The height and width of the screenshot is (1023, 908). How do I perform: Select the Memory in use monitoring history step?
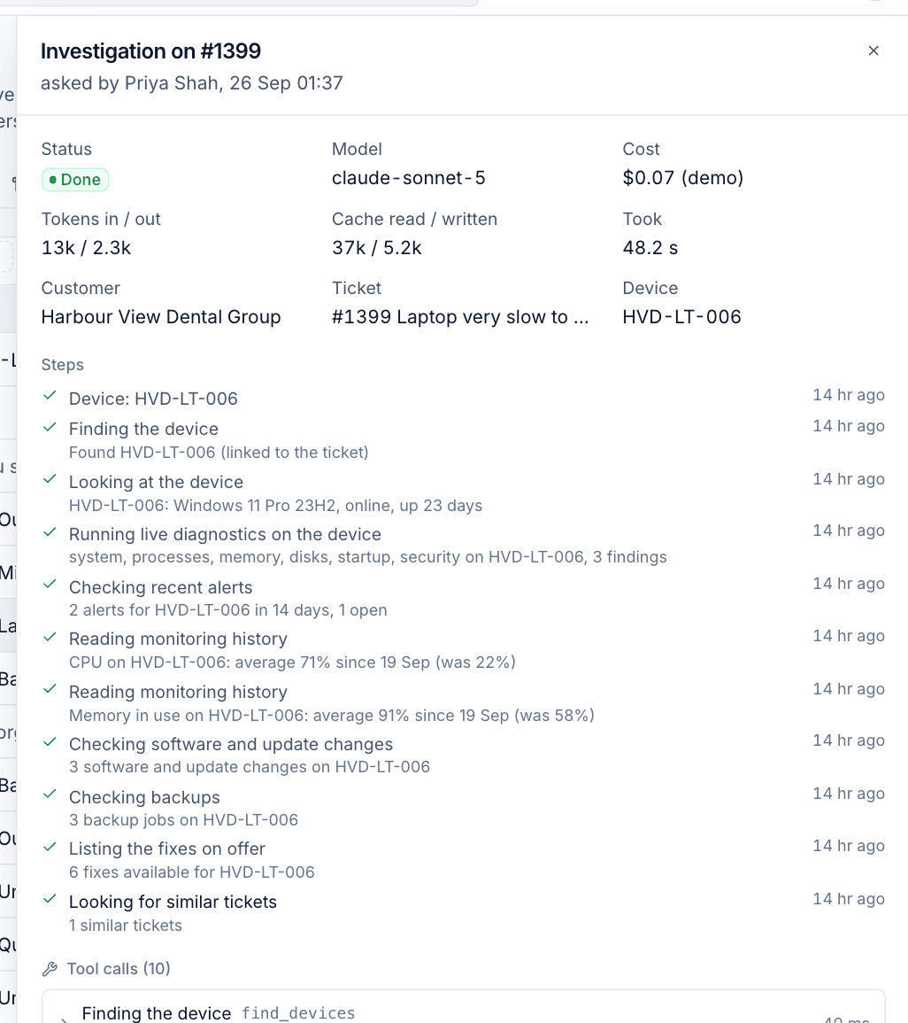(x=464, y=702)
